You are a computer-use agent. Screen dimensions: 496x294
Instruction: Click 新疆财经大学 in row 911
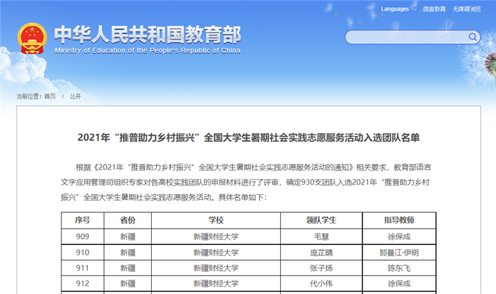tap(216, 268)
